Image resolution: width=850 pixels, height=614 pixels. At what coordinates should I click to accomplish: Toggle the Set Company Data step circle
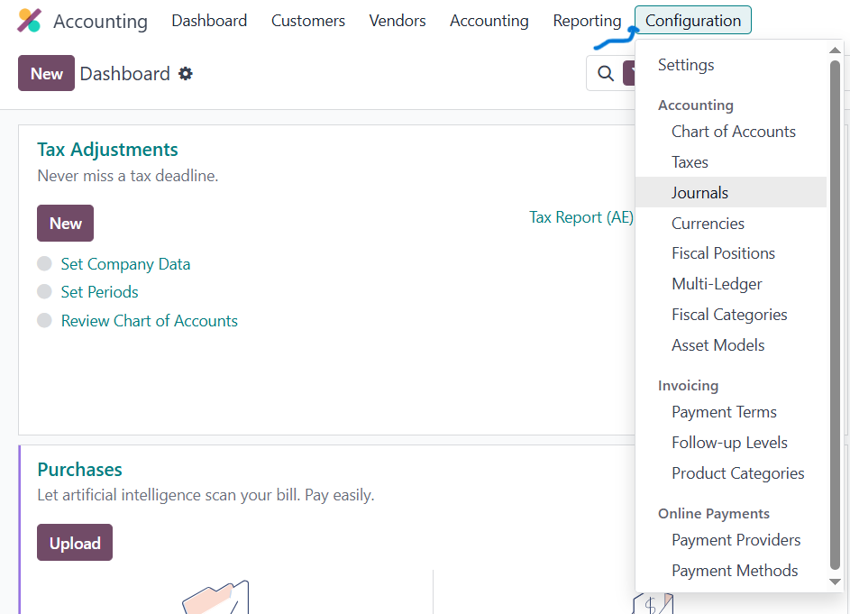(44, 264)
